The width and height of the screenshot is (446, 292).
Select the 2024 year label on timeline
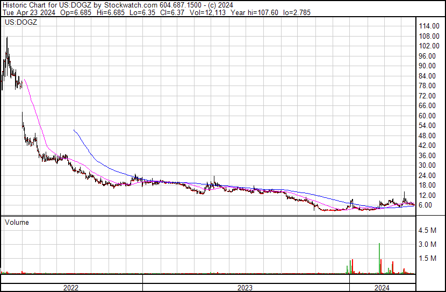[382, 287]
